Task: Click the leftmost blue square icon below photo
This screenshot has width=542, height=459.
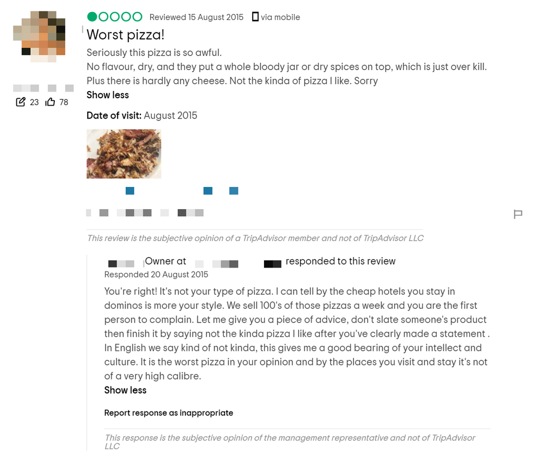Action: point(130,191)
